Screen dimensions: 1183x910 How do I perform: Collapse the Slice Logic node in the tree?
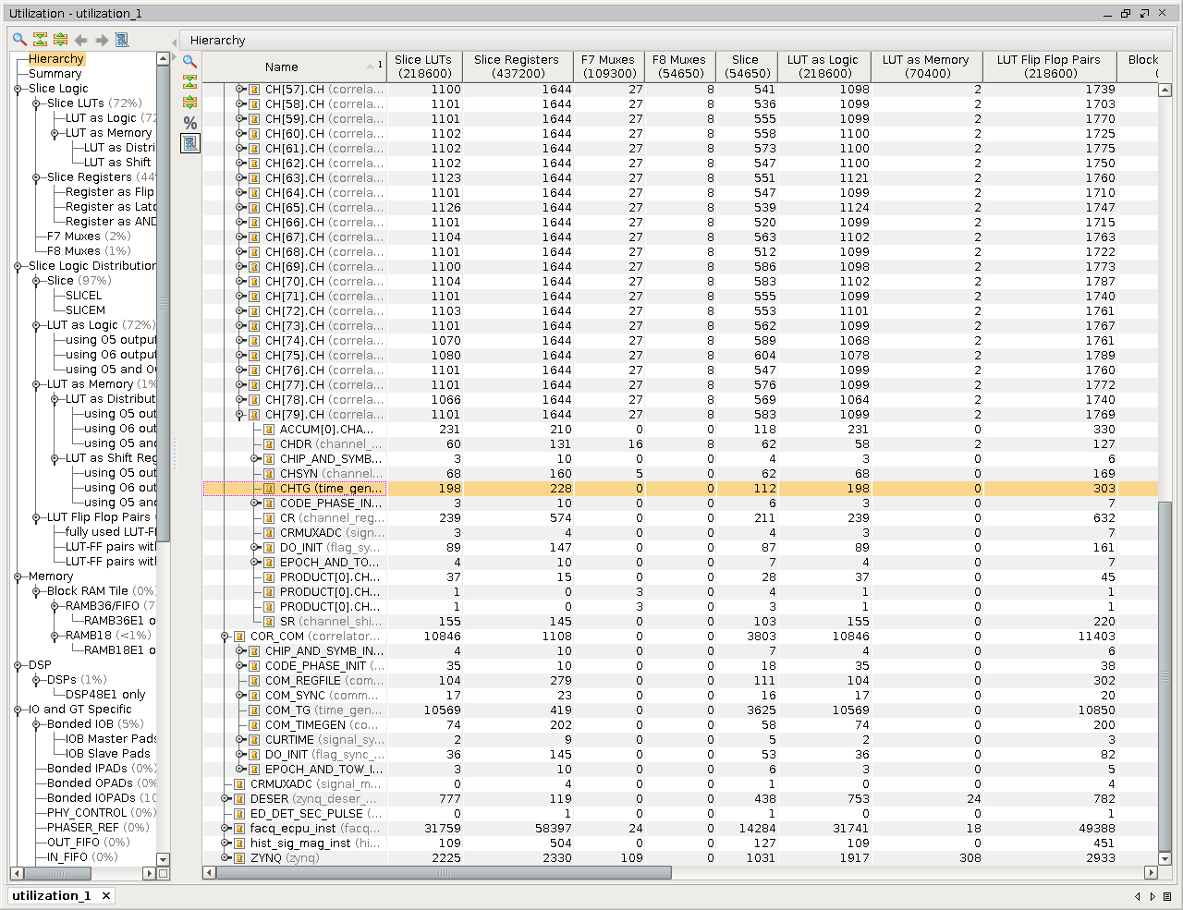(x=18, y=90)
